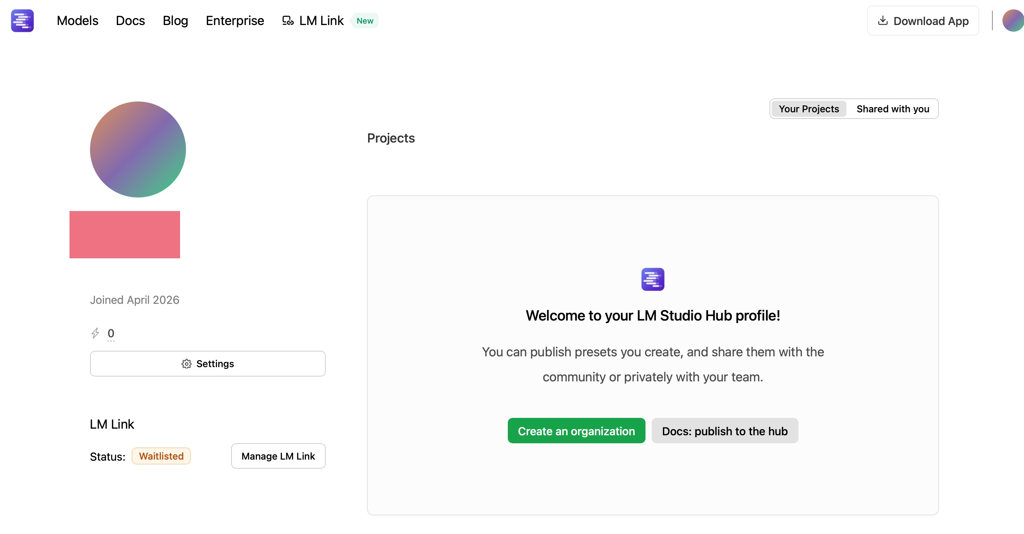Switch to Your Projects view
The image size is (1024, 534).
coord(808,109)
